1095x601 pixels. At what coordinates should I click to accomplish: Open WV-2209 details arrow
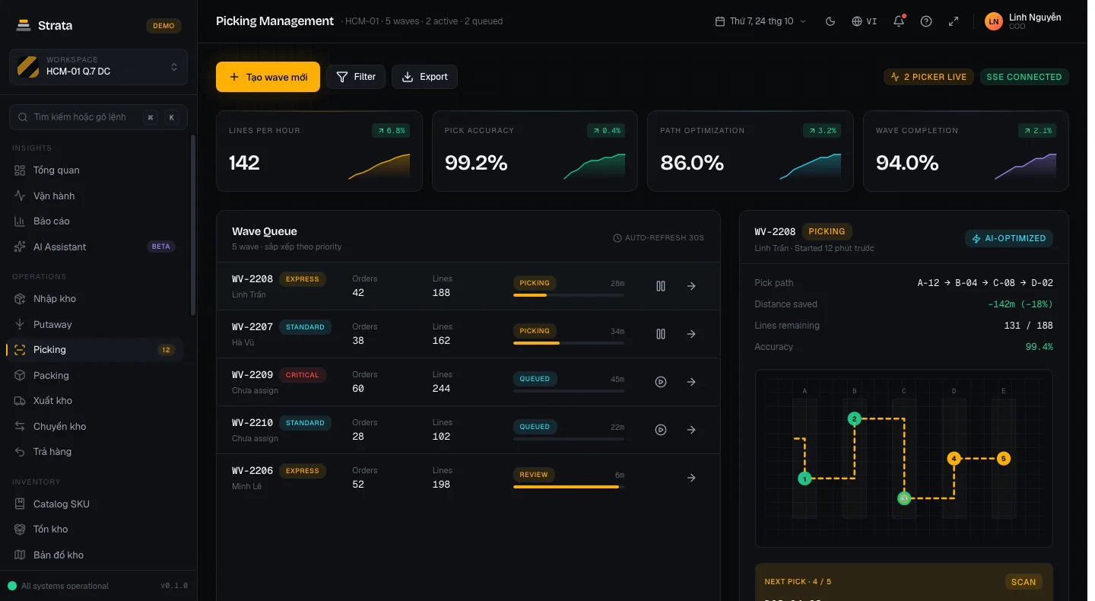click(x=691, y=382)
